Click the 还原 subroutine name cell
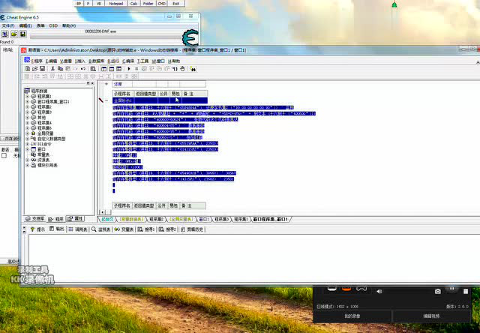Viewport: 480px width, 333px height. point(122,84)
